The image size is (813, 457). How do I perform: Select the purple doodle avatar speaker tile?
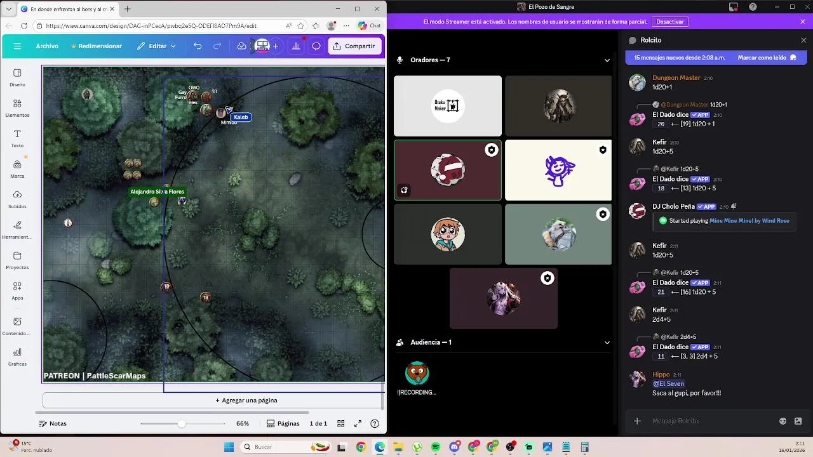click(558, 170)
